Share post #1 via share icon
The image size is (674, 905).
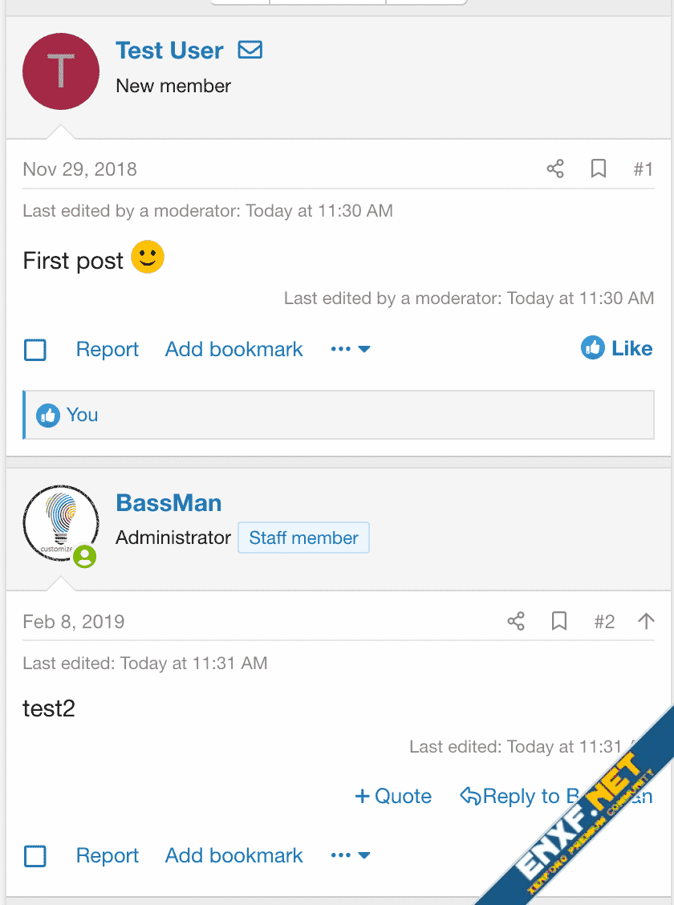click(x=555, y=168)
